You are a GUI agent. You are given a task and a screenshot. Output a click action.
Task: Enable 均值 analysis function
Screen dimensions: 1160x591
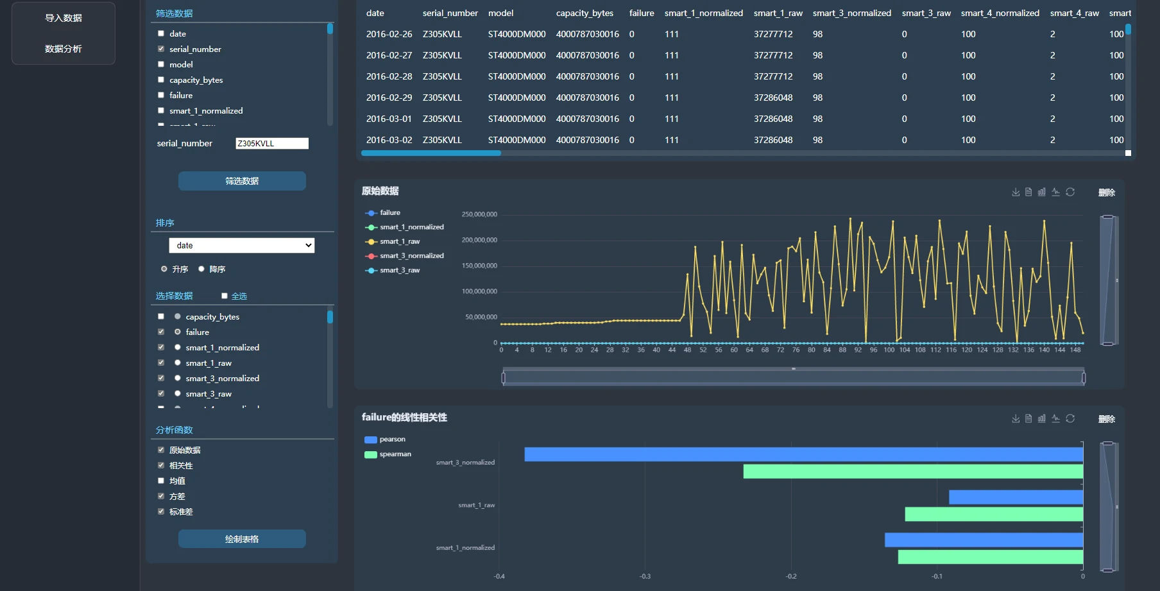161,481
